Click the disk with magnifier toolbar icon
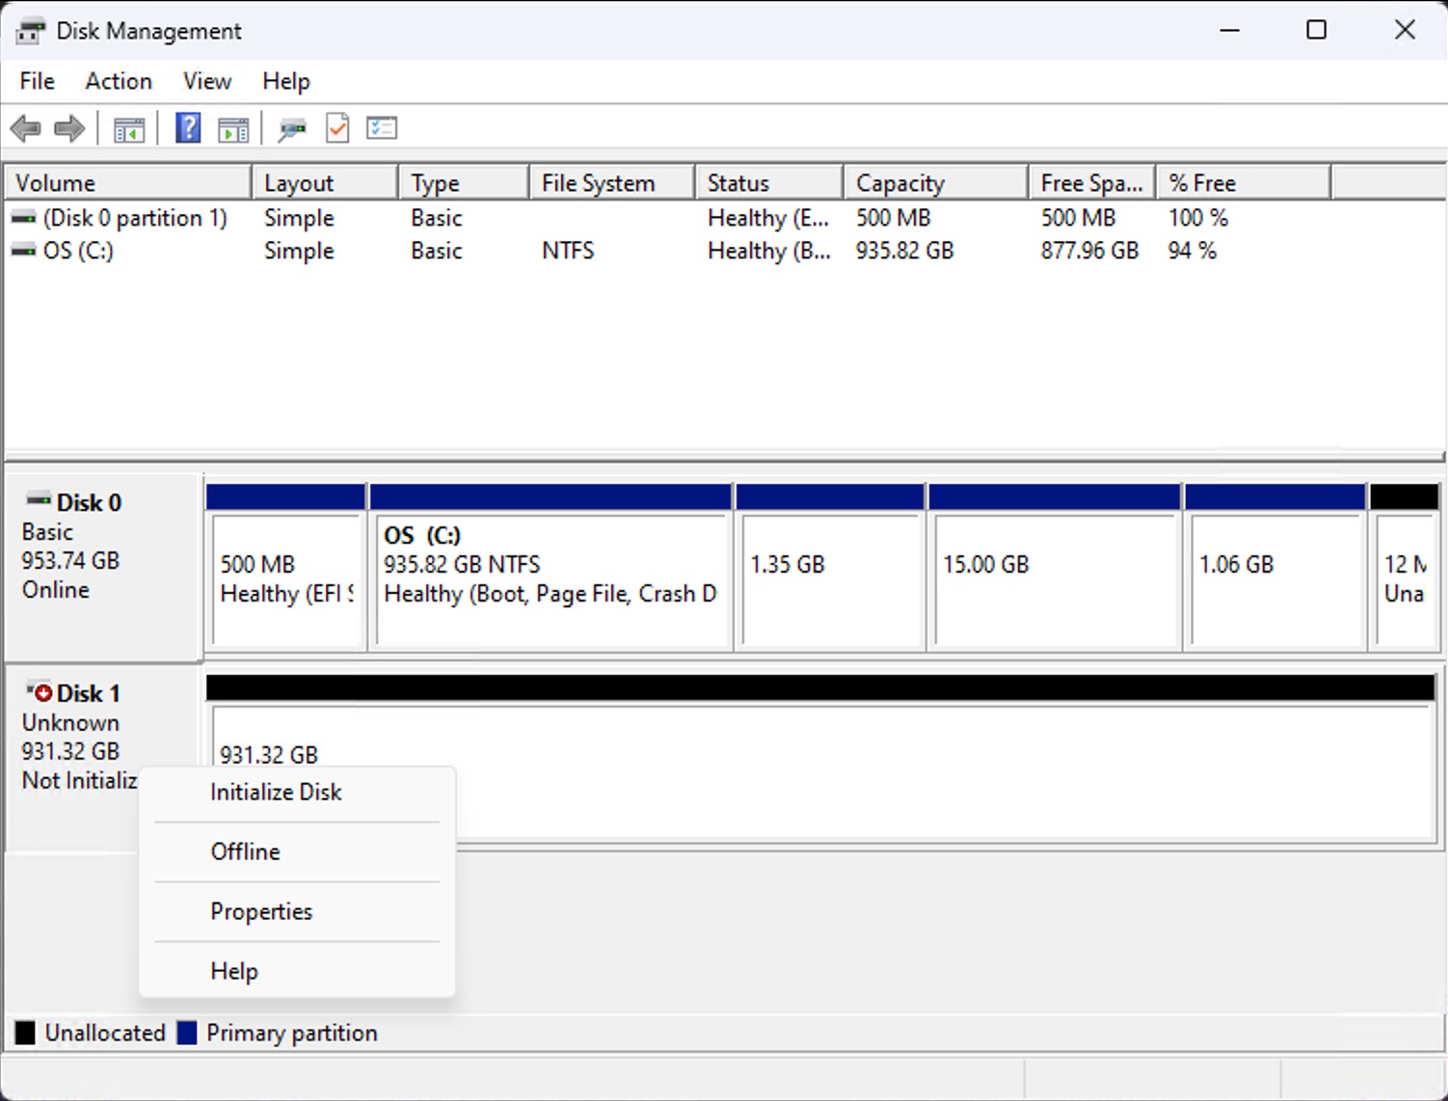 (292, 128)
